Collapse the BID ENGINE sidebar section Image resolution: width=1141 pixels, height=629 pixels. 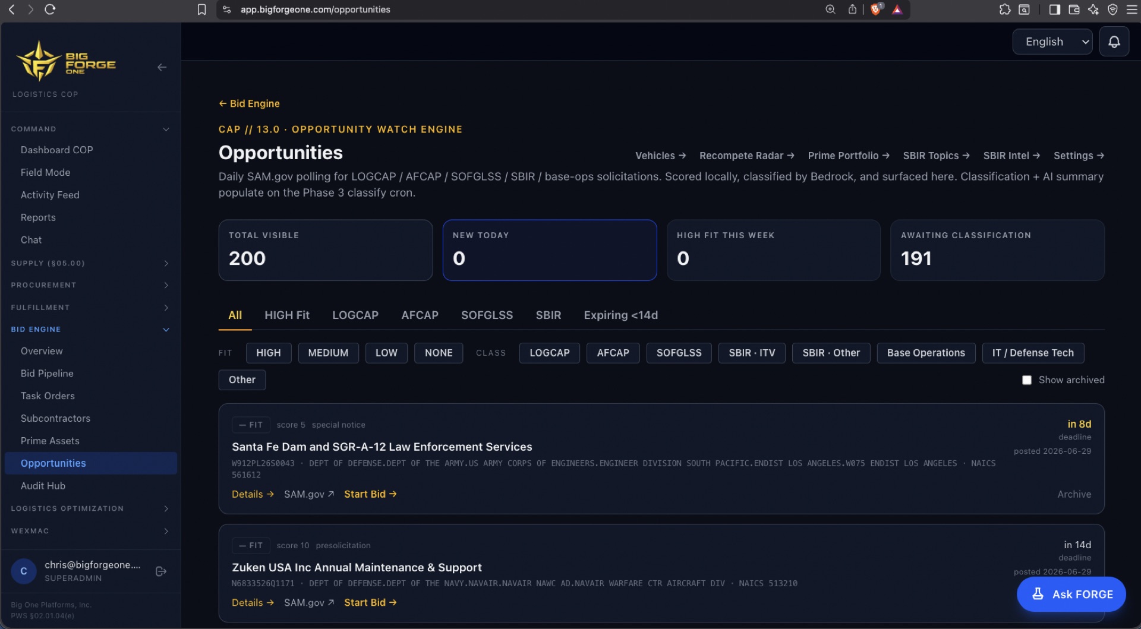pyautogui.click(x=90, y=330)
